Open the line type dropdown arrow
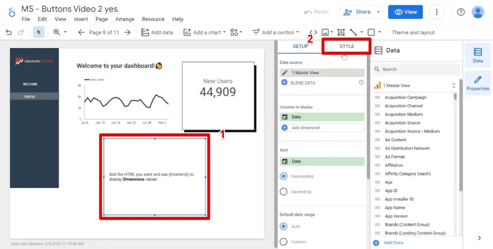This screenshot has height=249, width=493. click(x=362, y=32)
